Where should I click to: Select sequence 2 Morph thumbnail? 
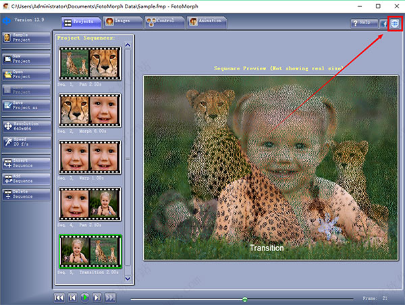coord(90,111)
